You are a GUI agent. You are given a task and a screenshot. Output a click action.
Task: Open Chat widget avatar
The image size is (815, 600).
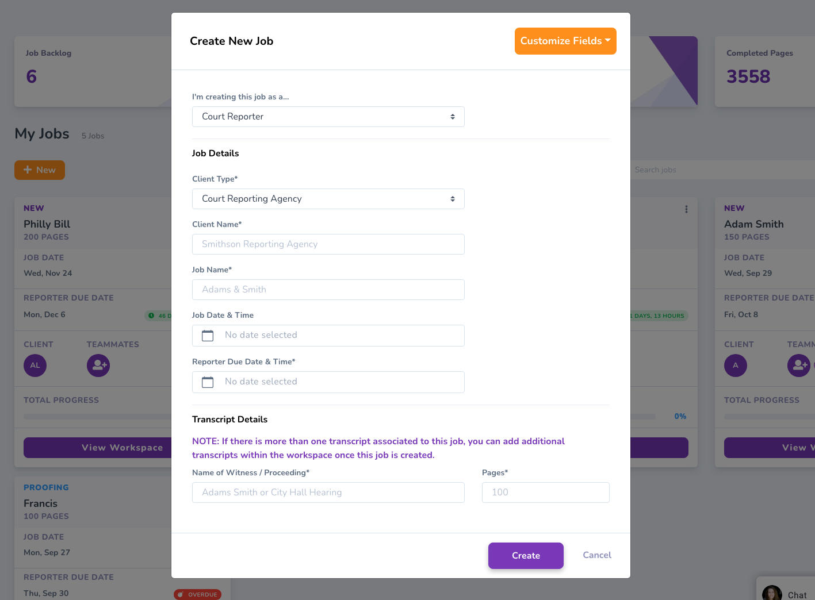(x=772, y=593)
